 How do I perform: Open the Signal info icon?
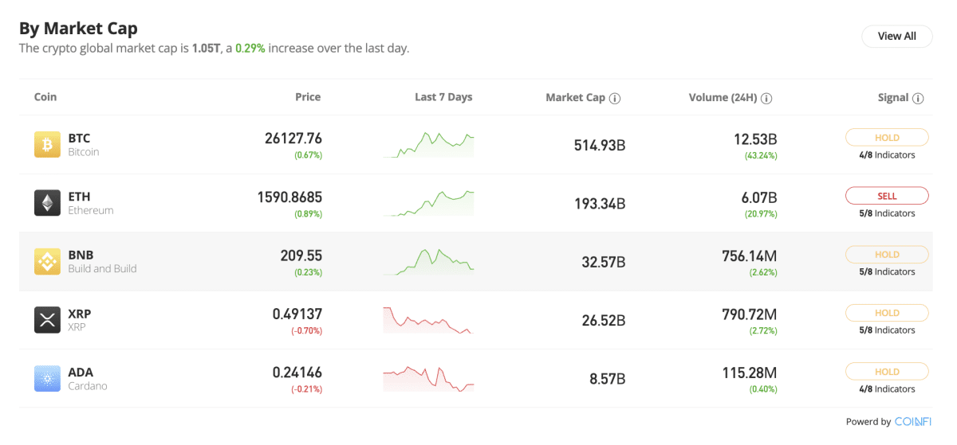pyautogui.click(x=918, y=99)
